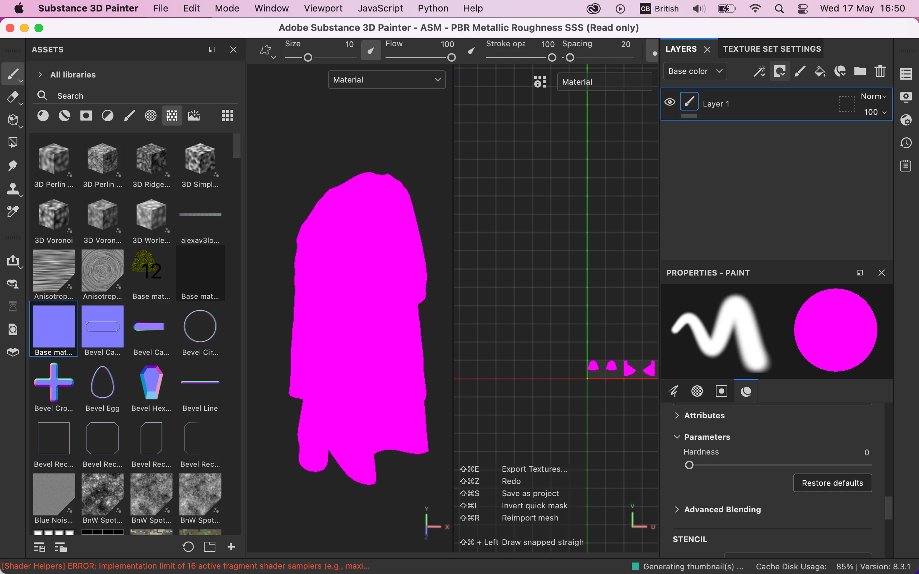
Task: Click the add resource plus icon
Action: tap(231, 547)
